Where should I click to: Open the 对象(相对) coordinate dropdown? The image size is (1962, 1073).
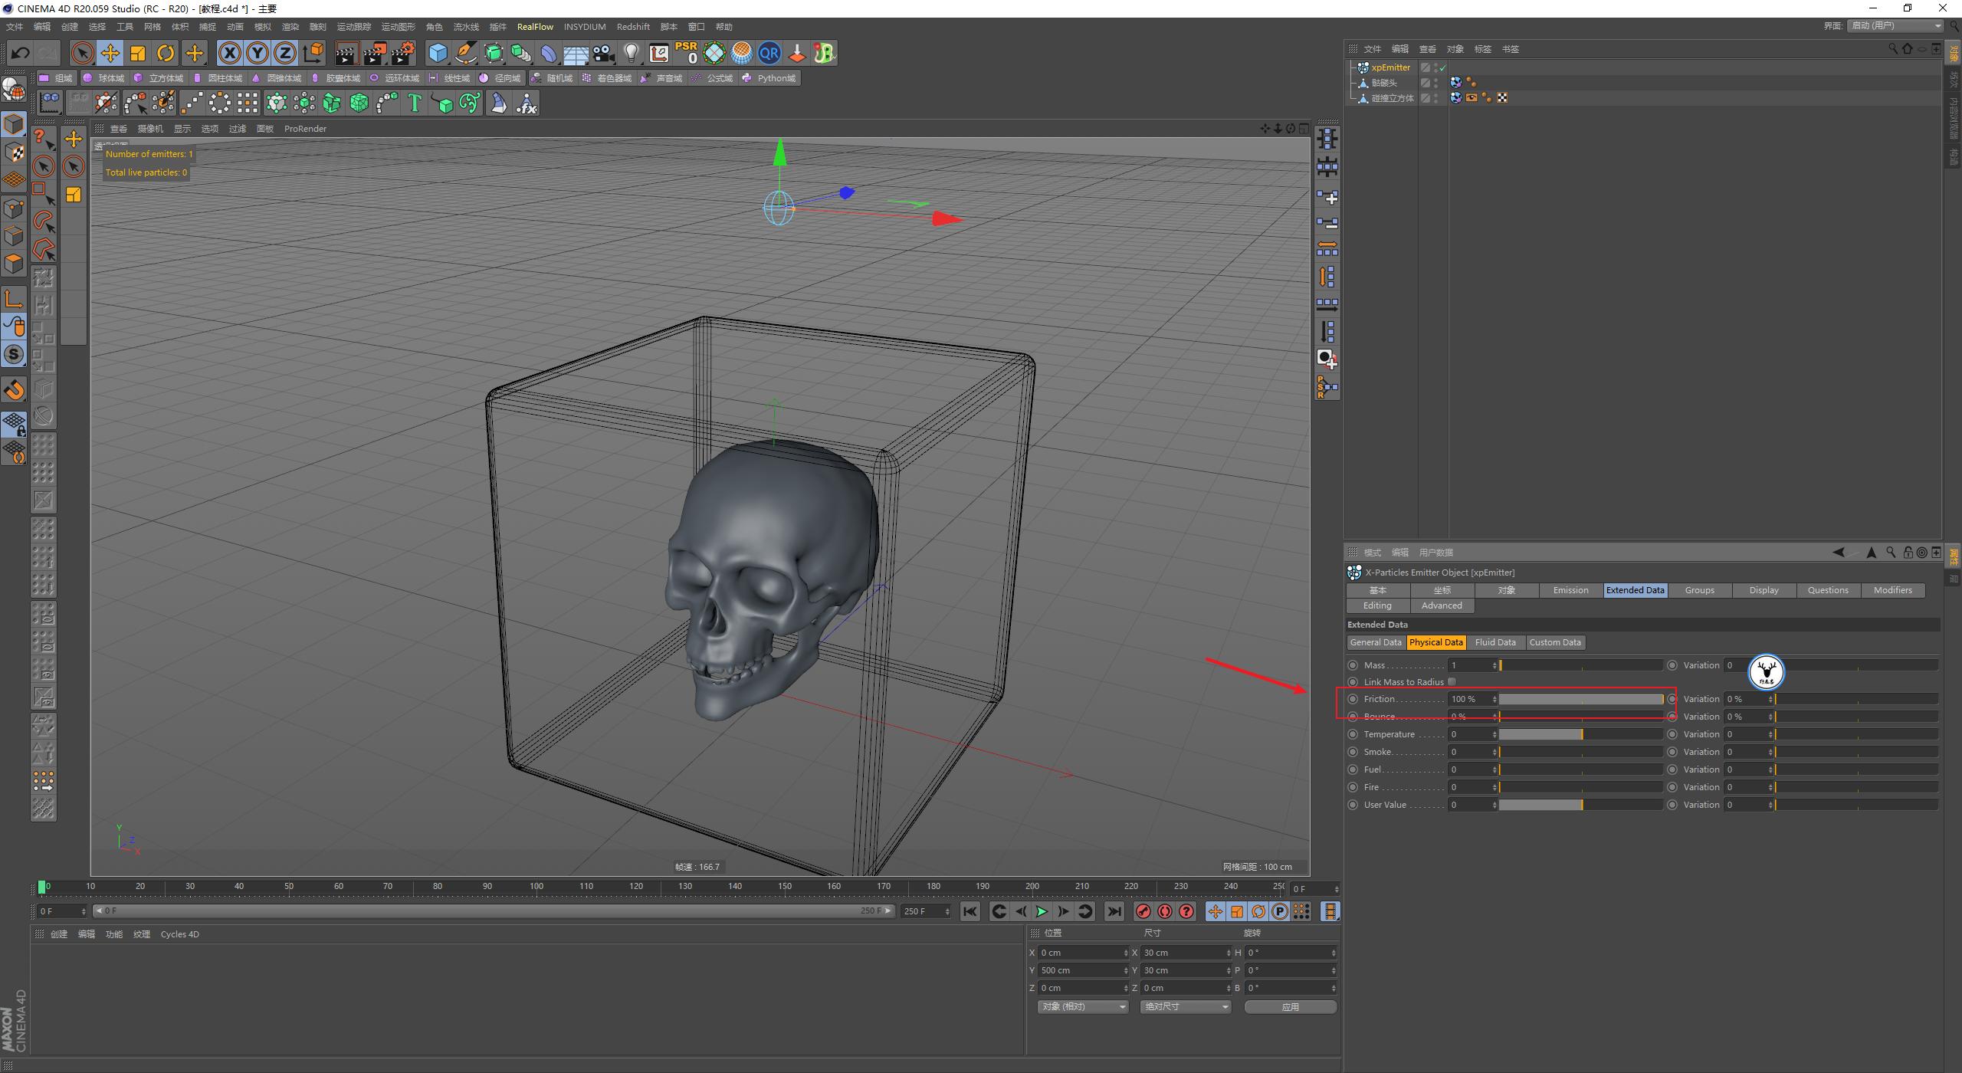[x=1082, y=1006]
